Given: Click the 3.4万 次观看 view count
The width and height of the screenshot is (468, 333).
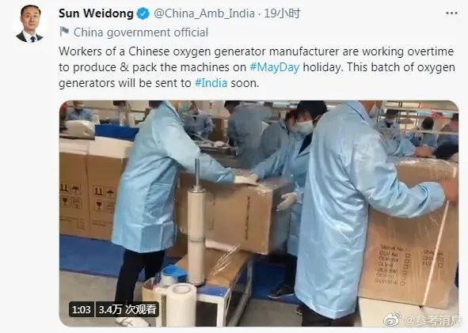Looking at the screenshot, I should click(x=127, y=309).
